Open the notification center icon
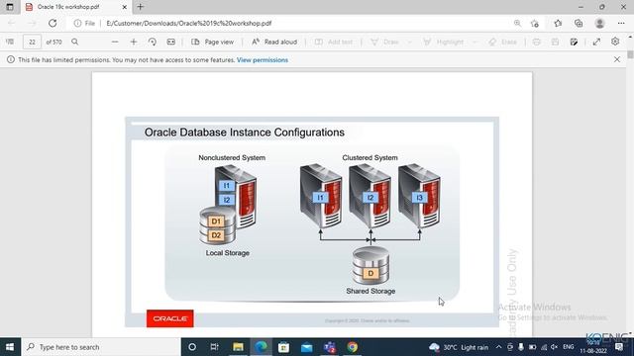Viewport: 634px width, 356px height. tap(619, 347)
